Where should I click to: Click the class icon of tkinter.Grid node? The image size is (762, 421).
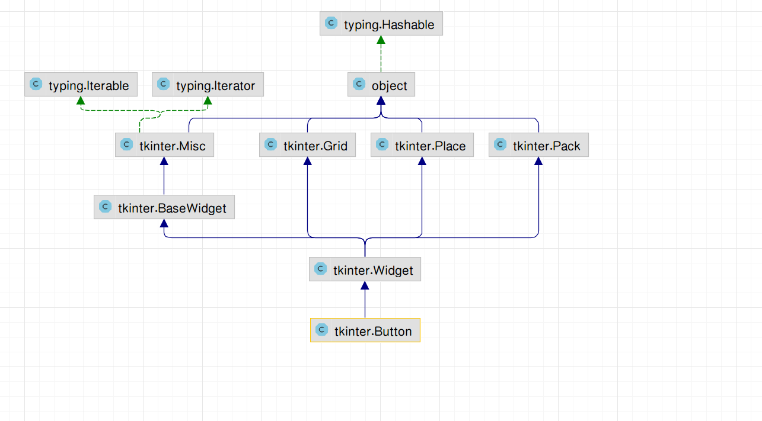tap(270, 144)
